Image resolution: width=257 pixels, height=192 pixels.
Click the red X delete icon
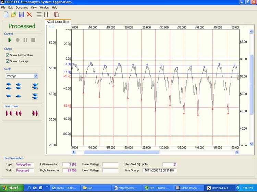click(29, 14)
